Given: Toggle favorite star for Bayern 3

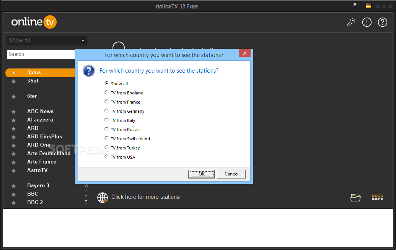Looking at the screenshot, I should 14,186.
